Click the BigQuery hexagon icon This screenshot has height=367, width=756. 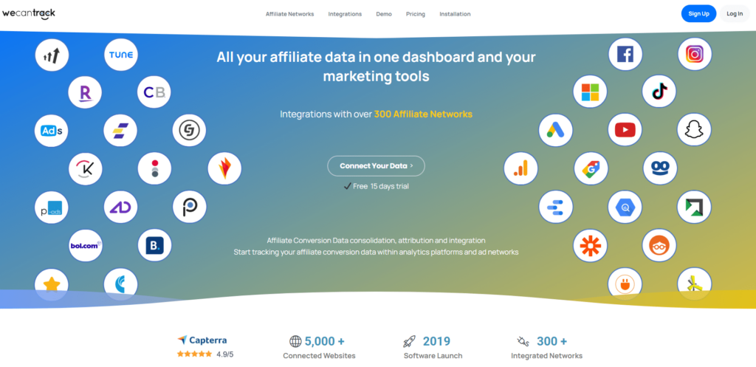625,207
